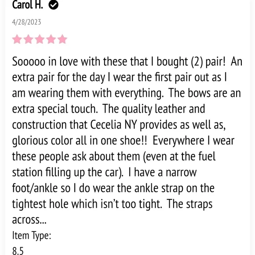Click the verified checkmark badge beside Carol H.
Image resolution: width=255 pixels, height=255 pixels.
53,5
